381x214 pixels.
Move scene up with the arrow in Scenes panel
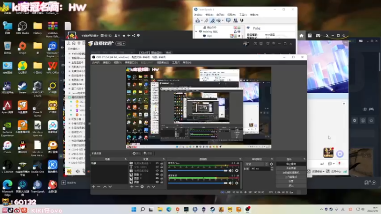tap(105, 187)
